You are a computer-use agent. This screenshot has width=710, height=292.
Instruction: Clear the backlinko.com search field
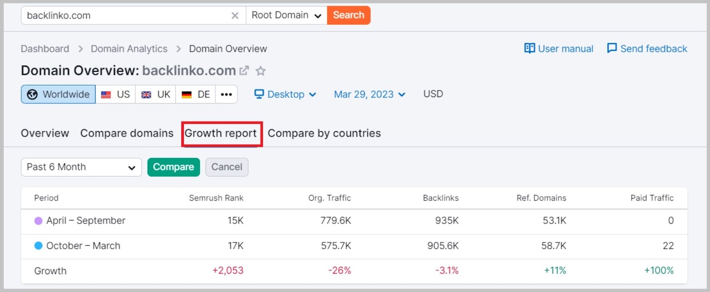[235, 16]
